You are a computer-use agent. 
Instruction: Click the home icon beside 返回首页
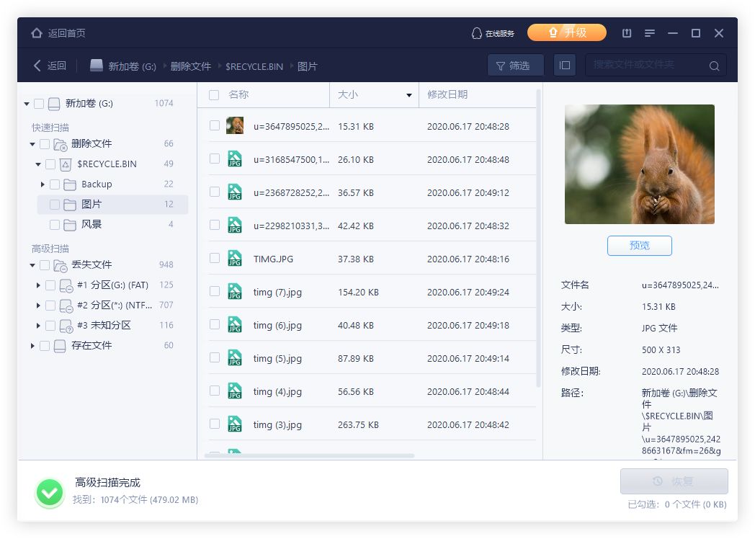[37, 33]
